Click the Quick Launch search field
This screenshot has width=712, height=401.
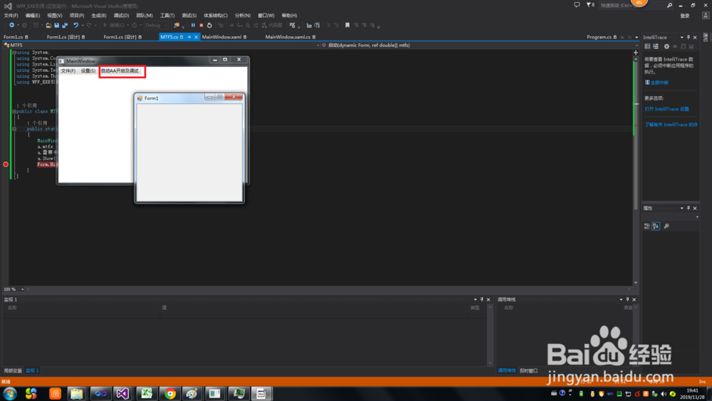click(631, 6)
